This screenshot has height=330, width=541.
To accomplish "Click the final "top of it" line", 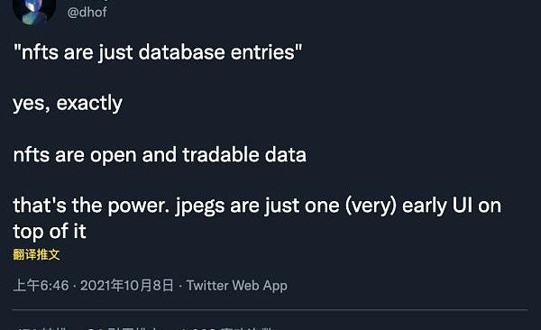I will click(x=50, y=232).
